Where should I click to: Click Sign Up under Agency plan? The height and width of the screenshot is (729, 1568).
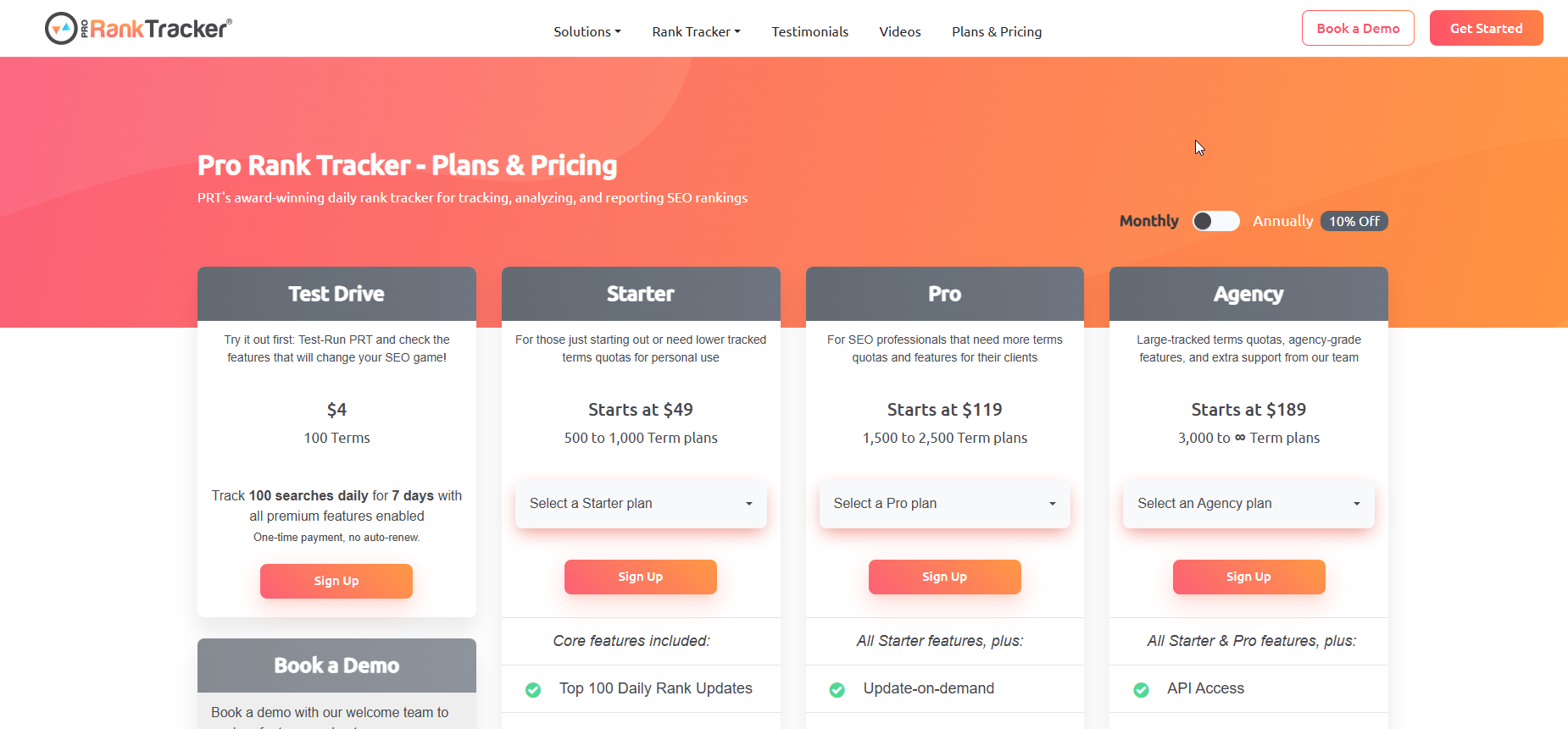[x=1248, y=577]
